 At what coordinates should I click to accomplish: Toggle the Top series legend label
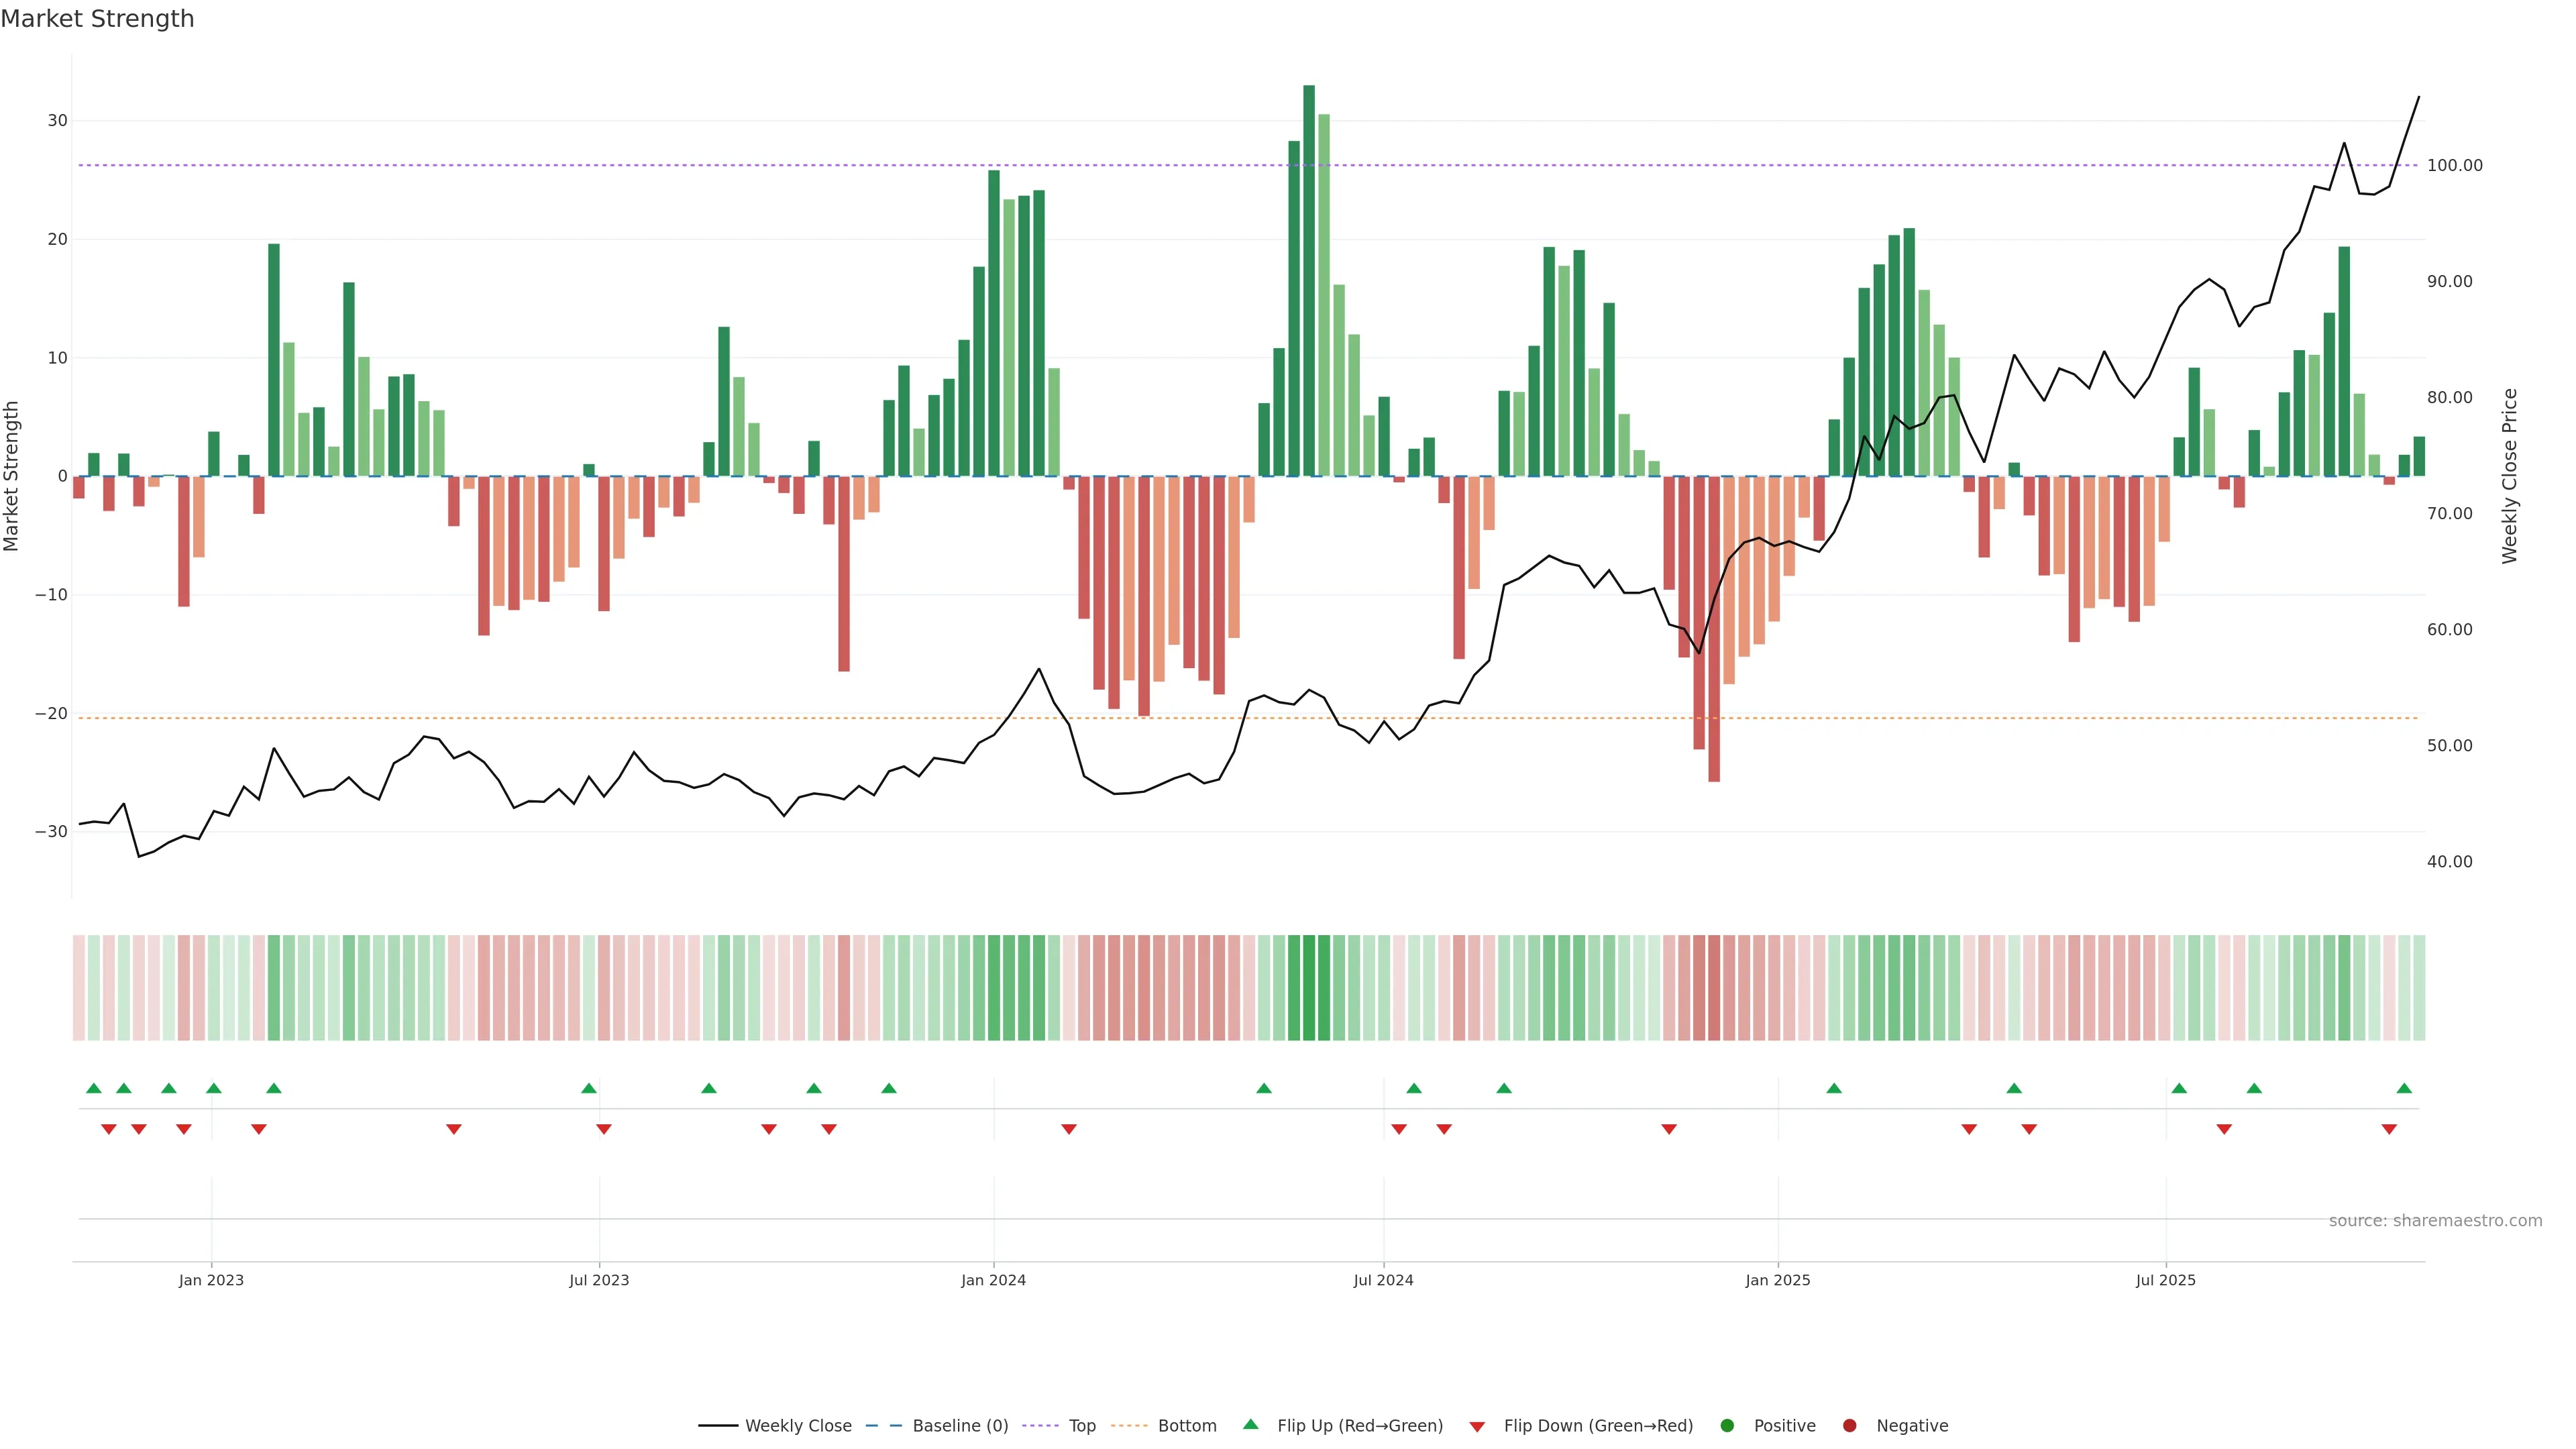tap(1082, 1425)
